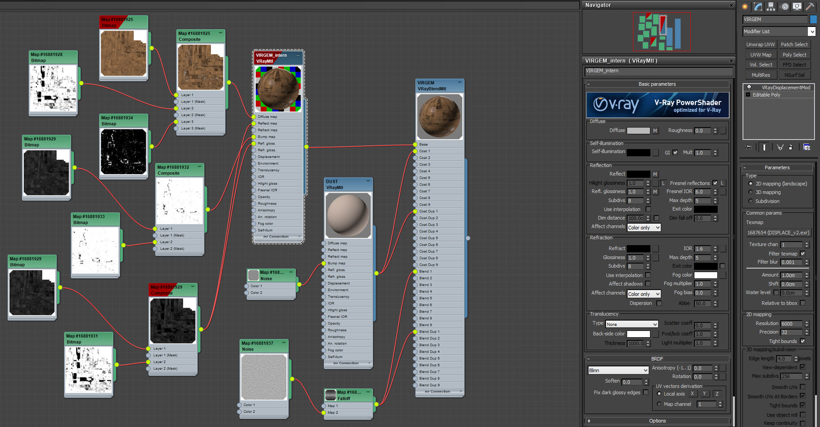Click the Fog color swatch
The image size is (820, 427).
(x=706, y=275)
